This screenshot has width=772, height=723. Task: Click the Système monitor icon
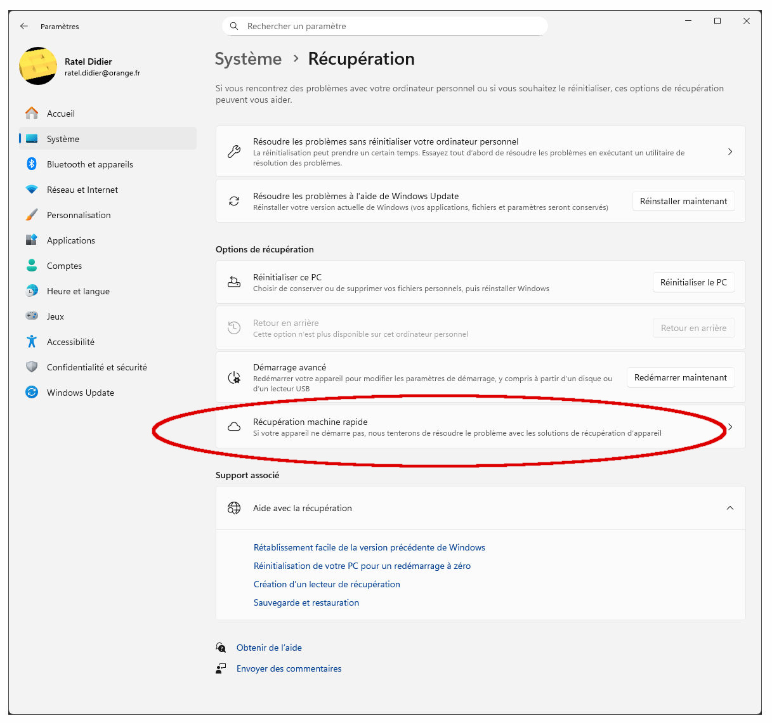[32, 139]
